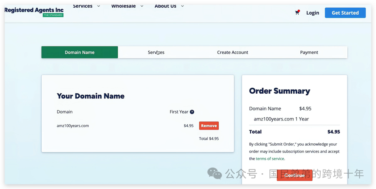Open the Services navigation menu
This screenshot has width=376, height=189.
click(x=83, y=6)
